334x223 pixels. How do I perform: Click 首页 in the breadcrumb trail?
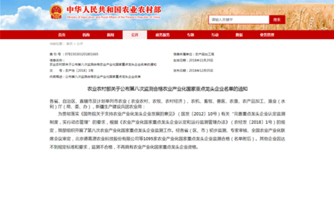(69, 44)
